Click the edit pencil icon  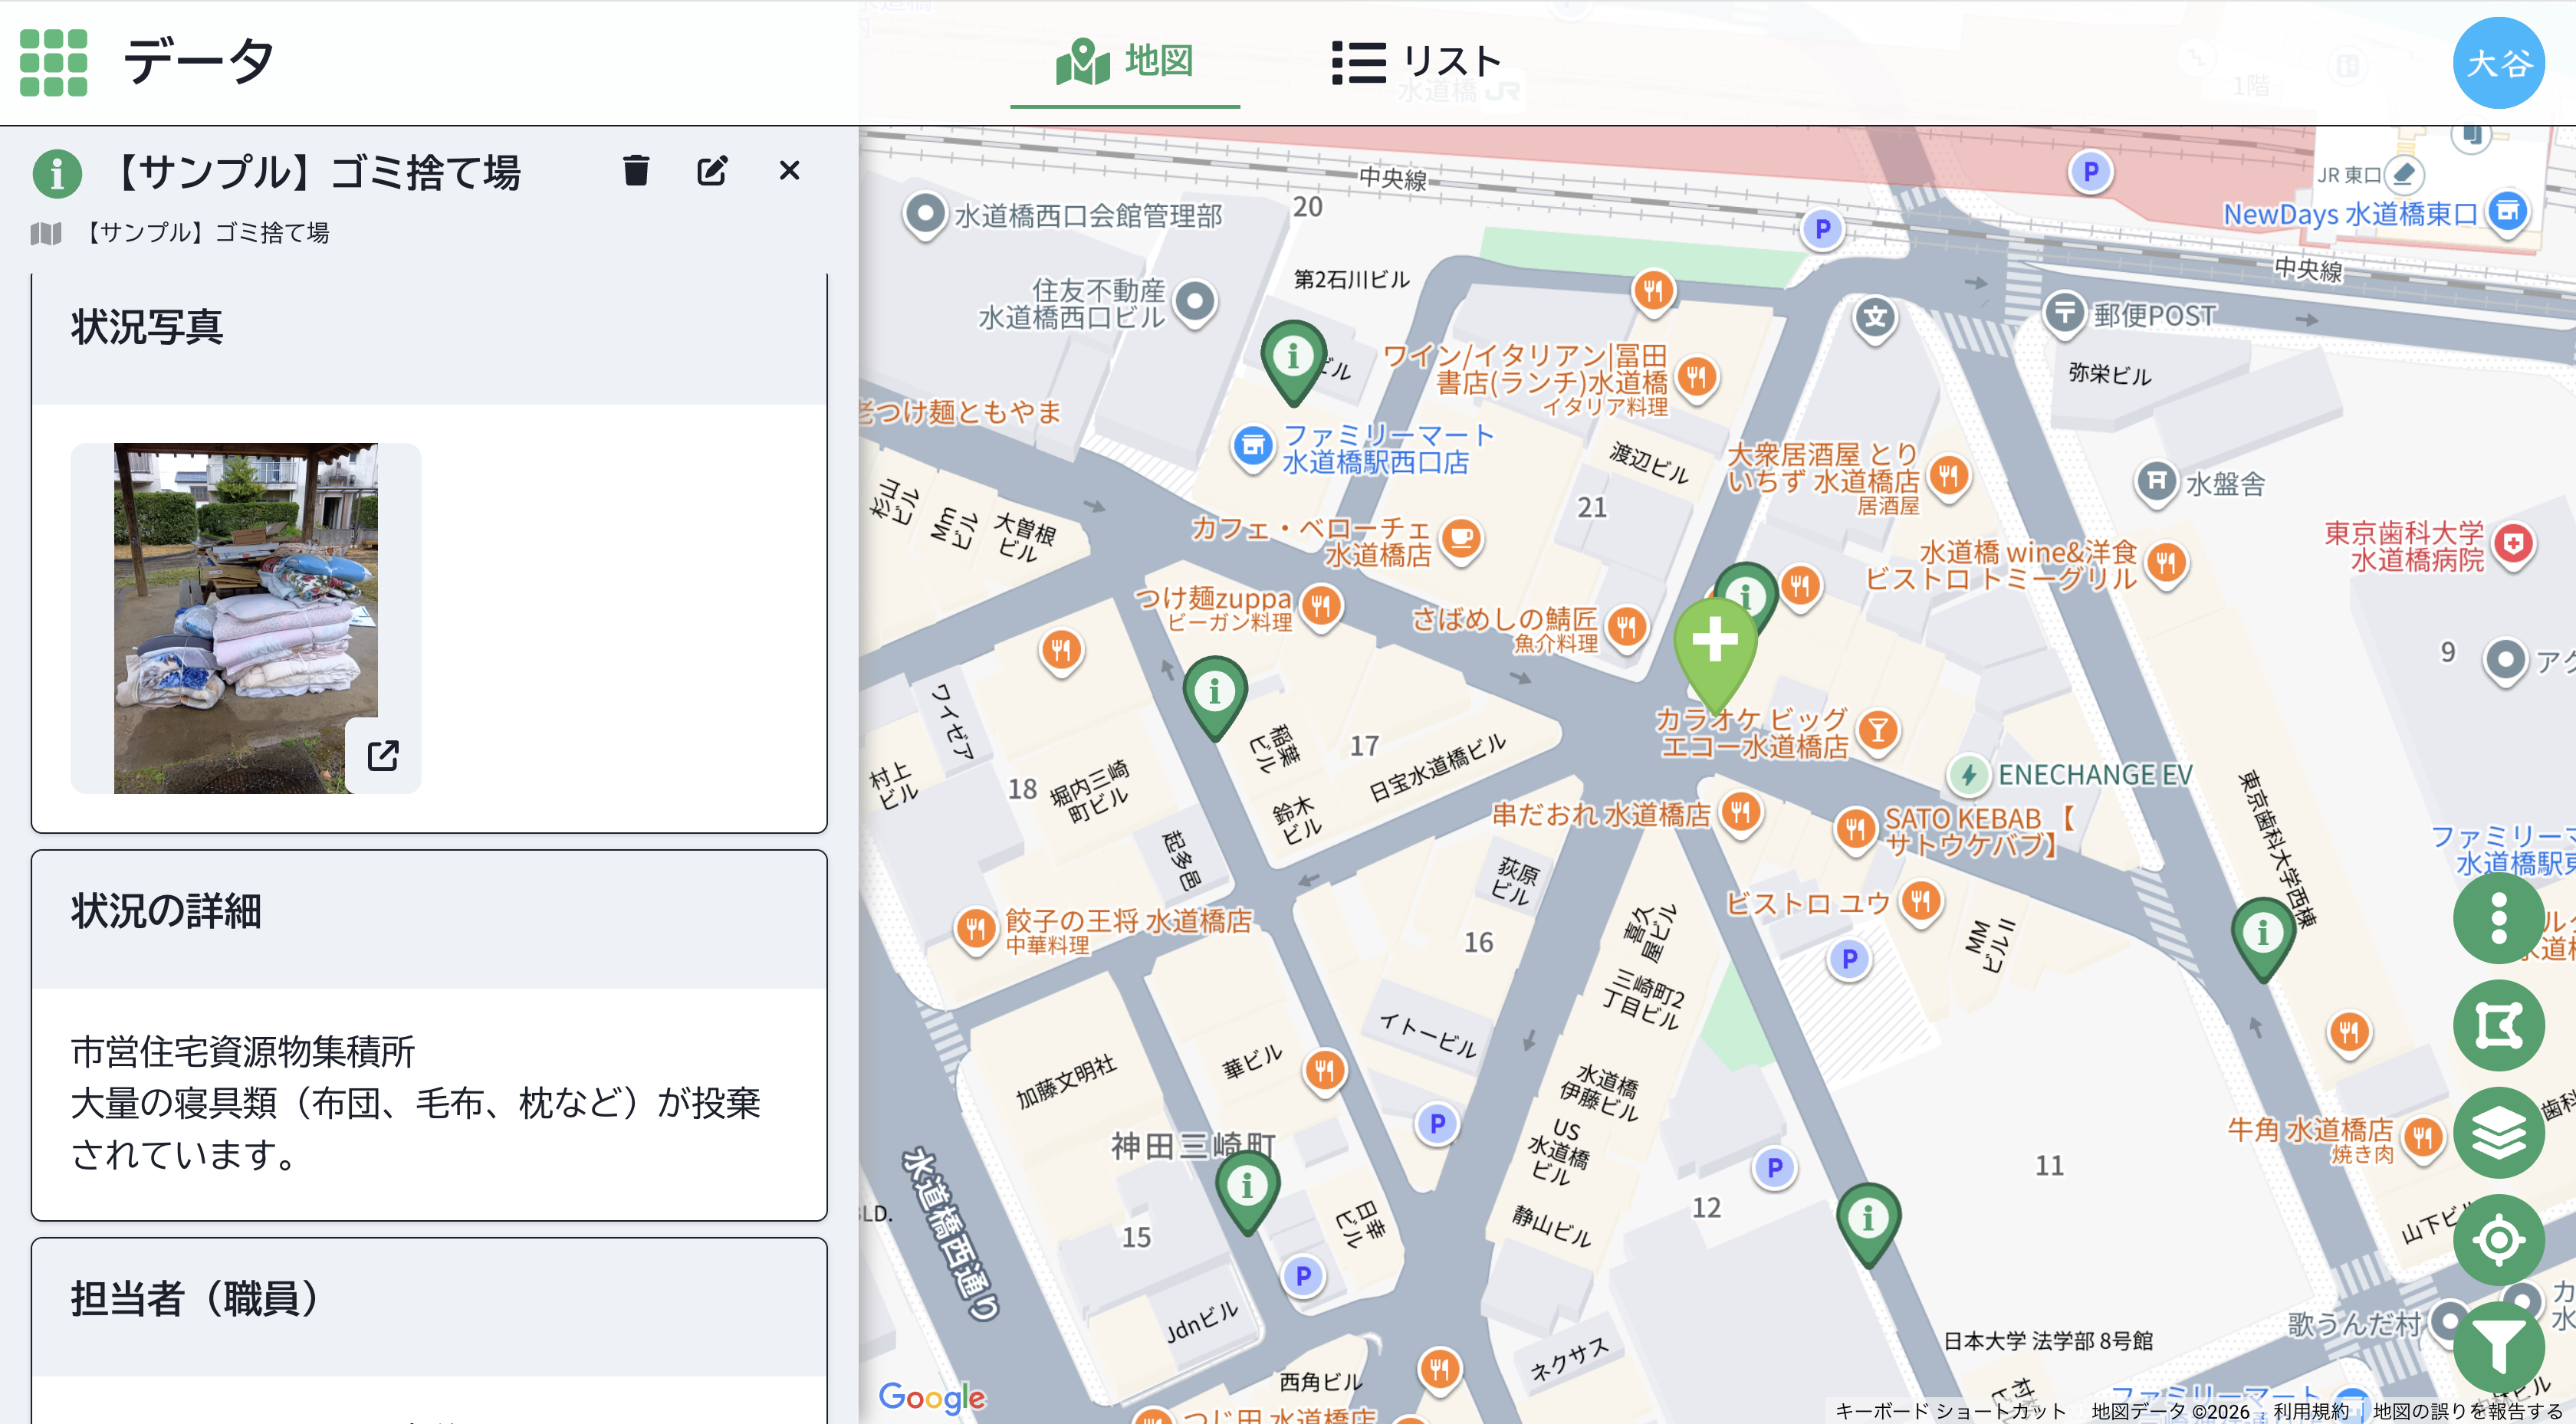coord(712,171)
